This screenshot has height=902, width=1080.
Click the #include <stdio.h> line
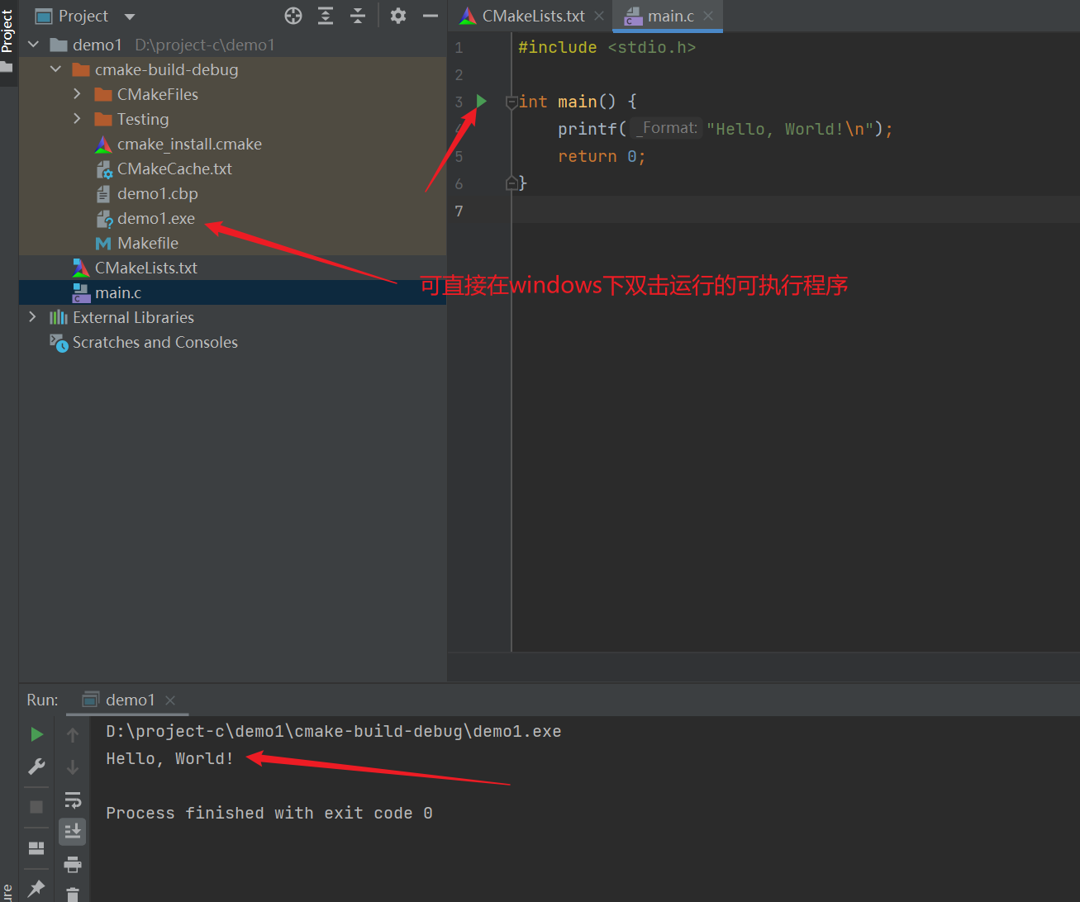tap(607, 47)
